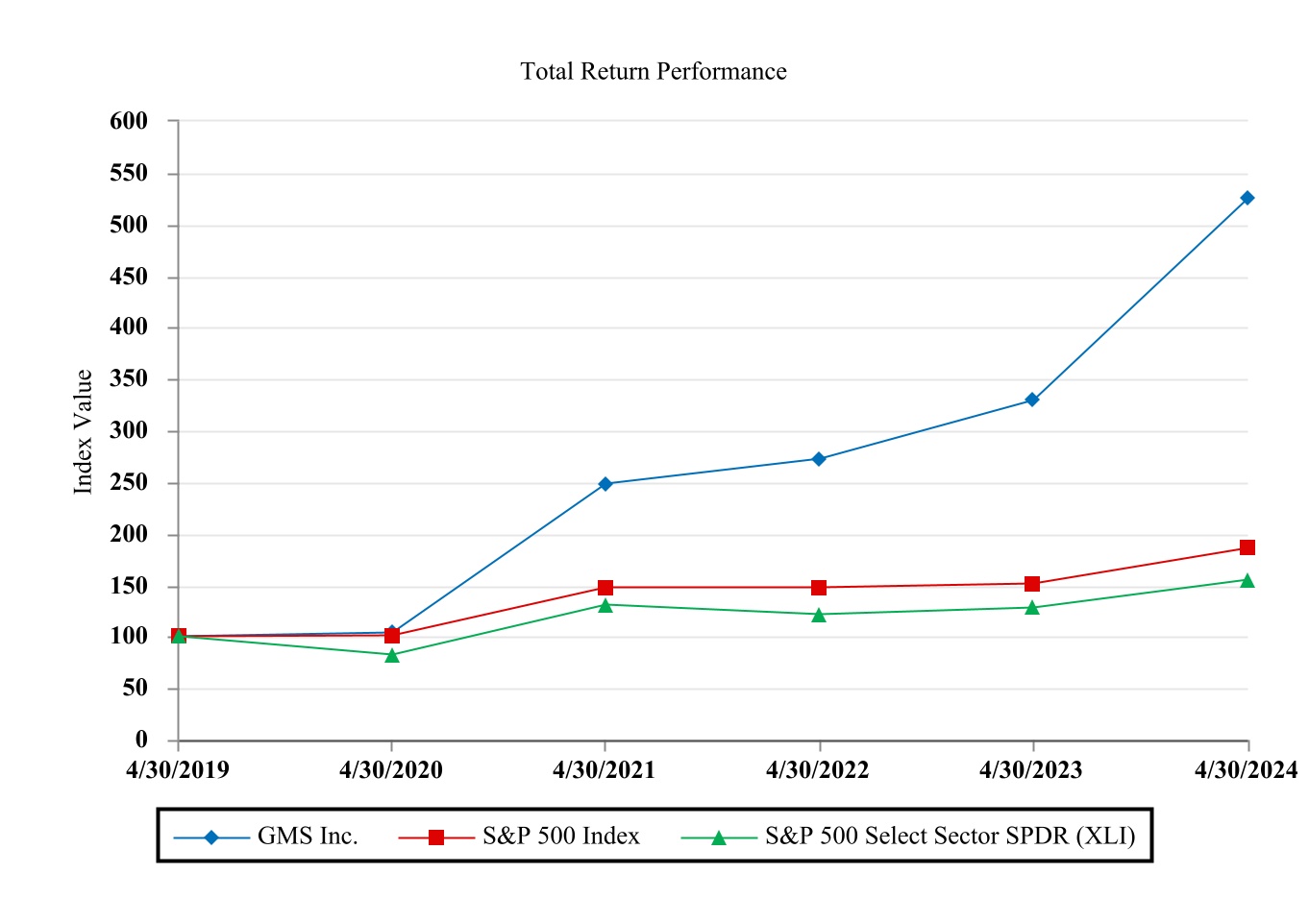Select the S&P 500 Index legend label

561,837
